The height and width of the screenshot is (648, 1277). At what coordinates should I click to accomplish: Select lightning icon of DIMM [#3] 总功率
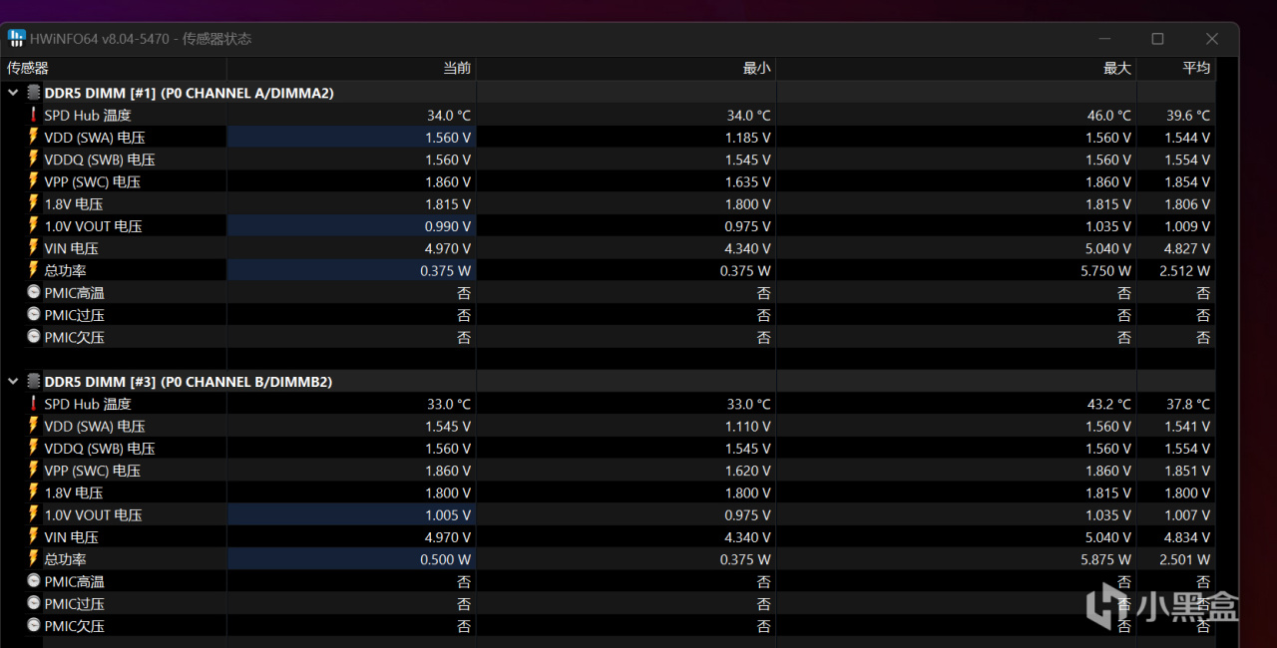point(34,559)
